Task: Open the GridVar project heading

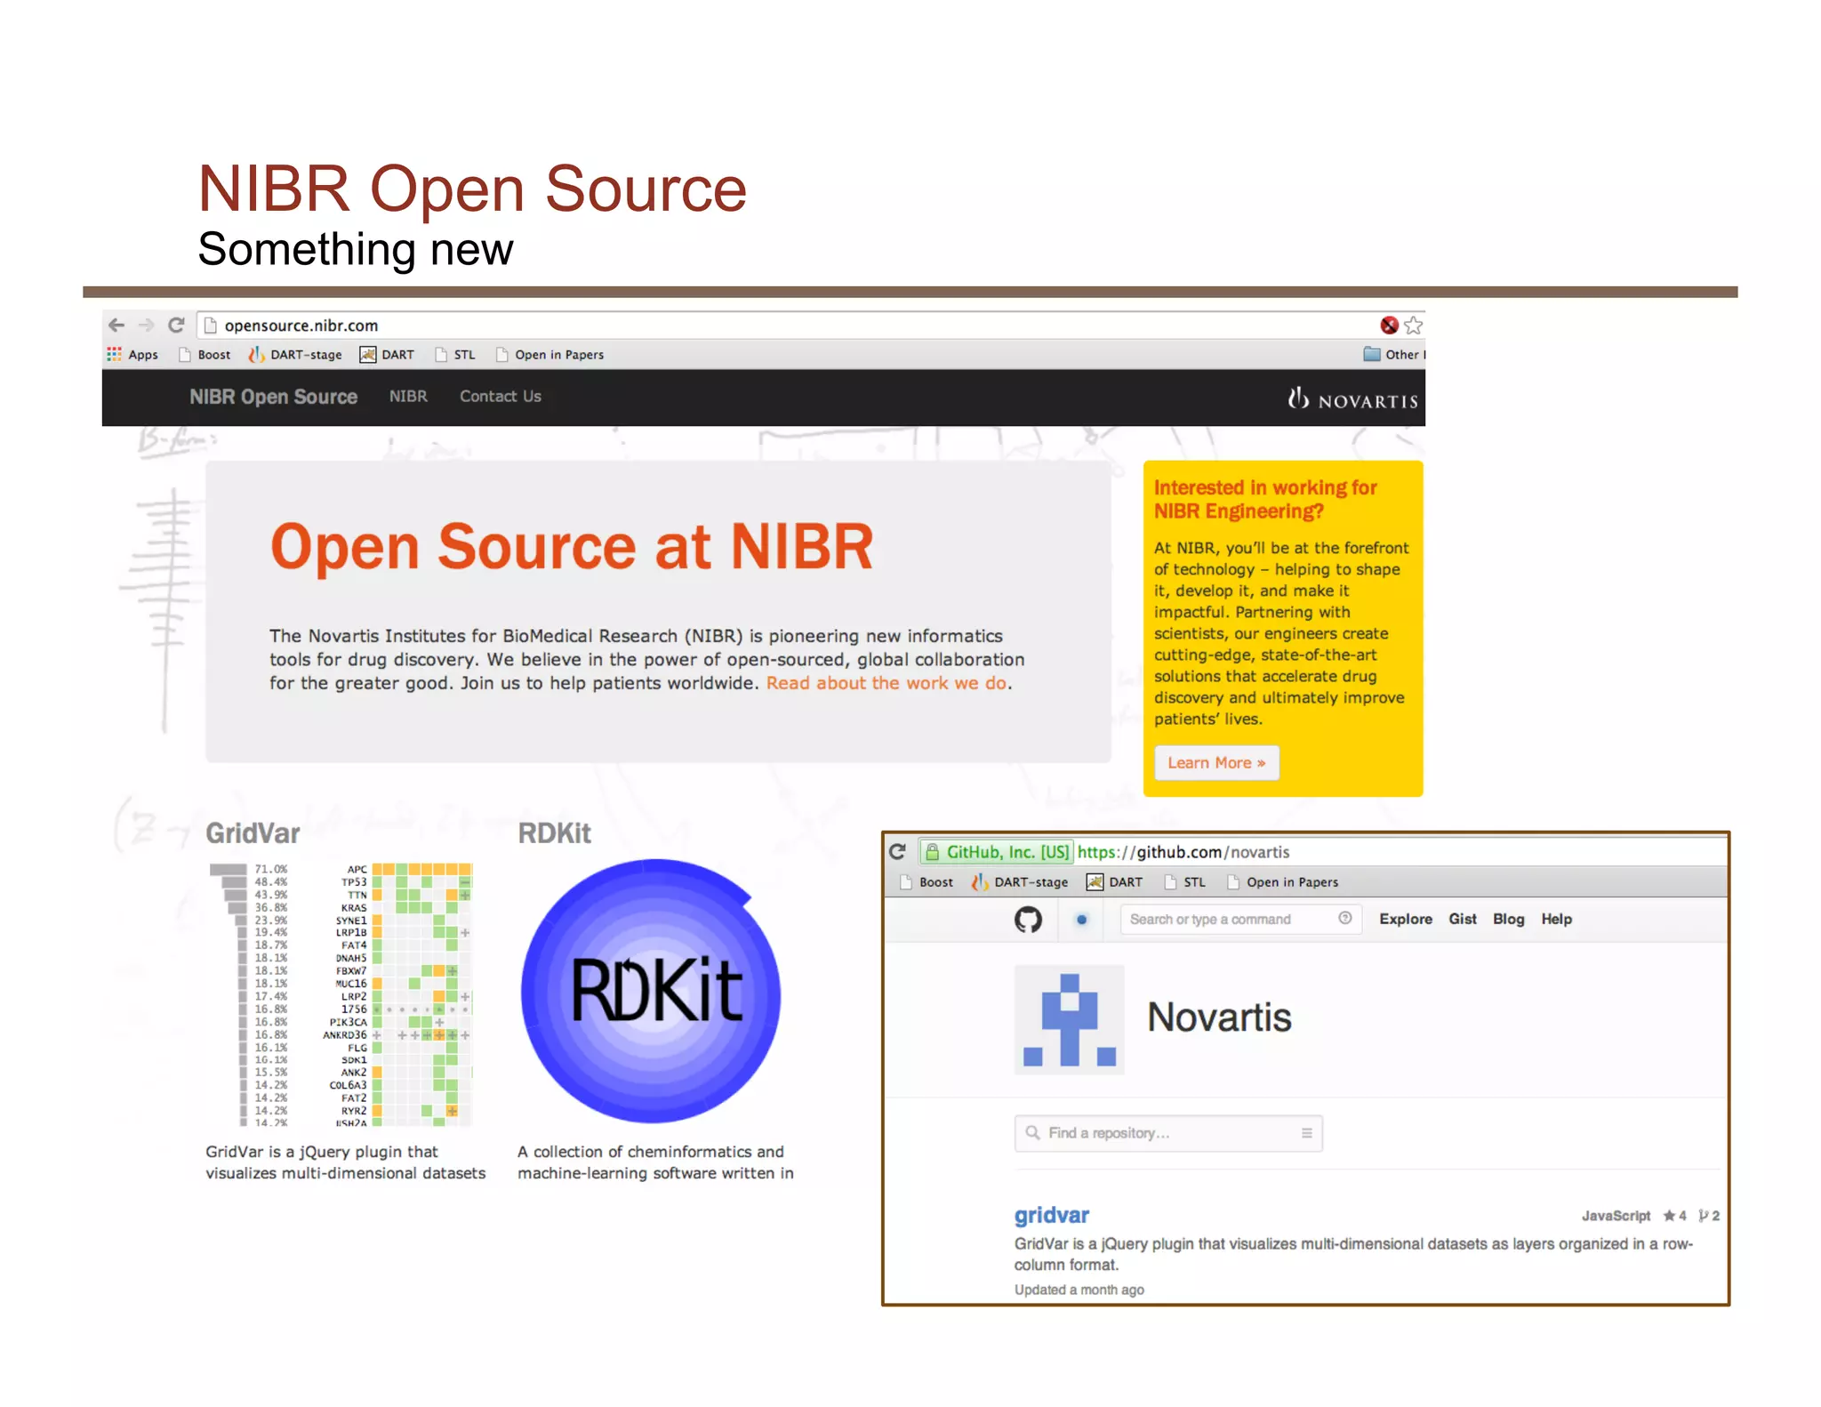Action: point(253,833)
